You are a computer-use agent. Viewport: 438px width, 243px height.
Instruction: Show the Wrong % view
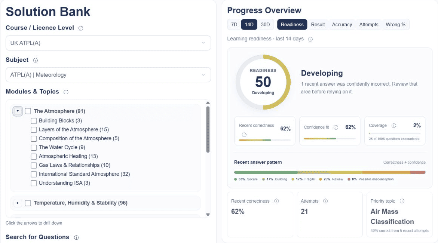[x=395, y=25]
